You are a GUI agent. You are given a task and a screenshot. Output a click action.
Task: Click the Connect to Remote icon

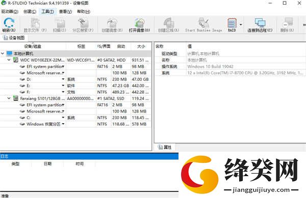260,25
